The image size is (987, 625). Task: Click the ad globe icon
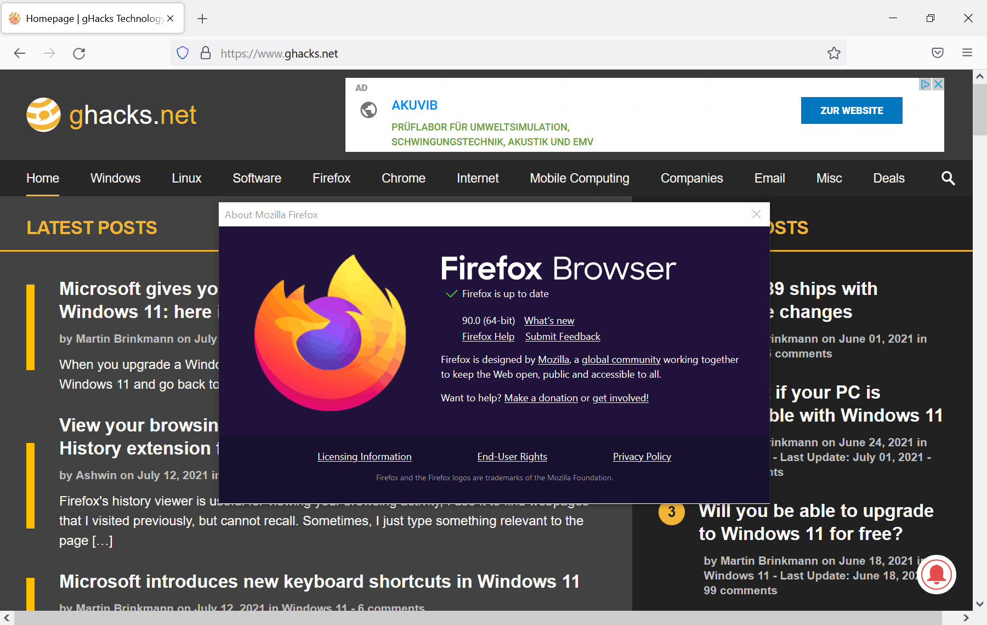pyautogui.click(x=368, y=110)
